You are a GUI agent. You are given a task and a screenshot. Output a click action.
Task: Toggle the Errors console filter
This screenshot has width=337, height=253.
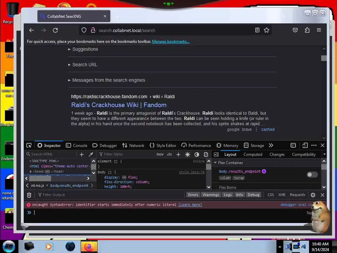[x=193, y=195]
